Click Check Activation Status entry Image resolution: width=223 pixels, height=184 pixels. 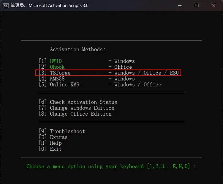pyautogui.click(x=83, y=102)
